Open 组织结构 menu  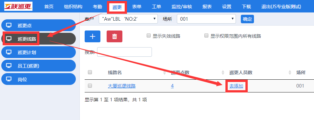tap(73, 7)
